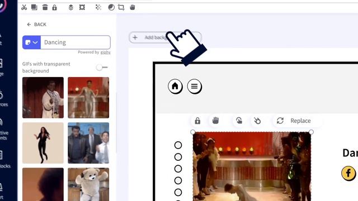Click the yellow Facebook icon
Screen dimensions: 358x201
click(348, 173)
